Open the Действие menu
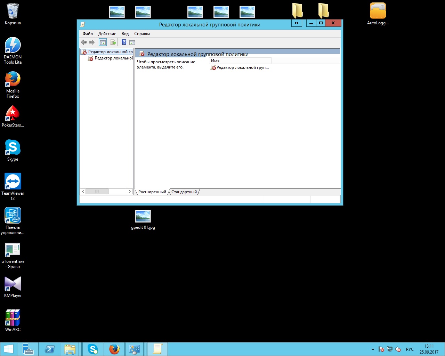 pos(107,34)
